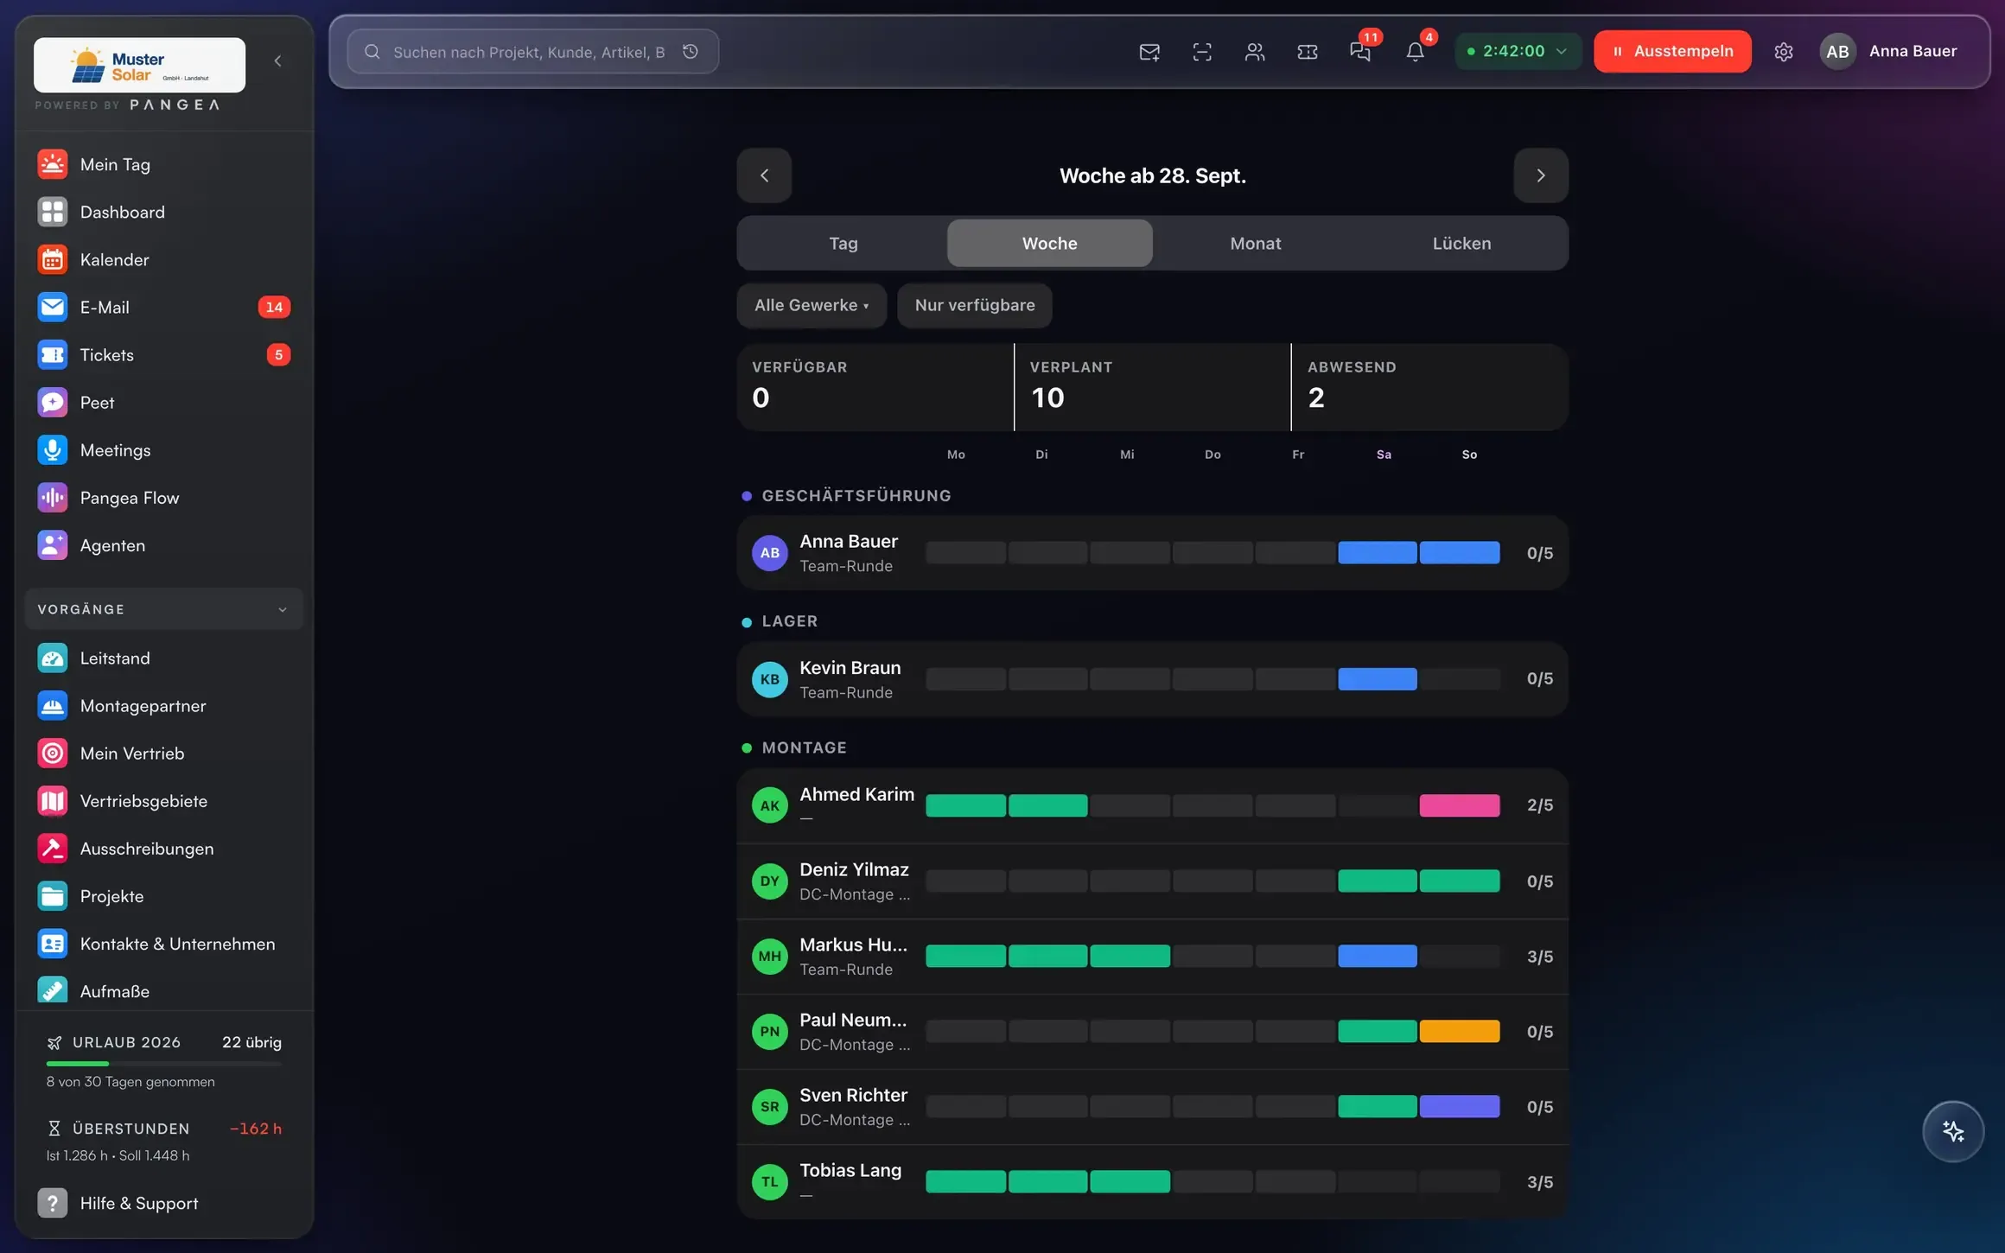2005x1253 pixels.
Task: Open Meetings microphone icon
Action: (x=52, y=449)
